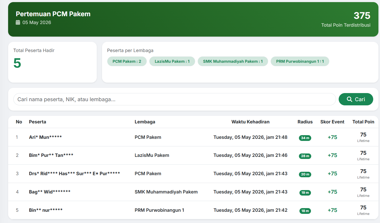Screen dimensions: 380x223
Task: Click the Peserta column header
Action: click(37, 122)
